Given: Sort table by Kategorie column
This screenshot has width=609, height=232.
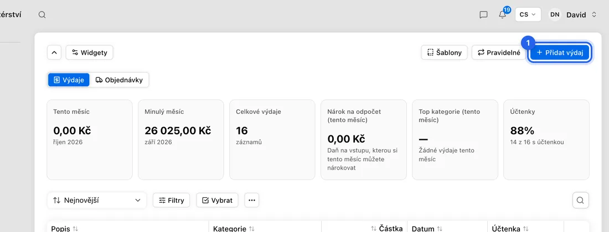Looking at the screenshot, I should coord(234,229).
